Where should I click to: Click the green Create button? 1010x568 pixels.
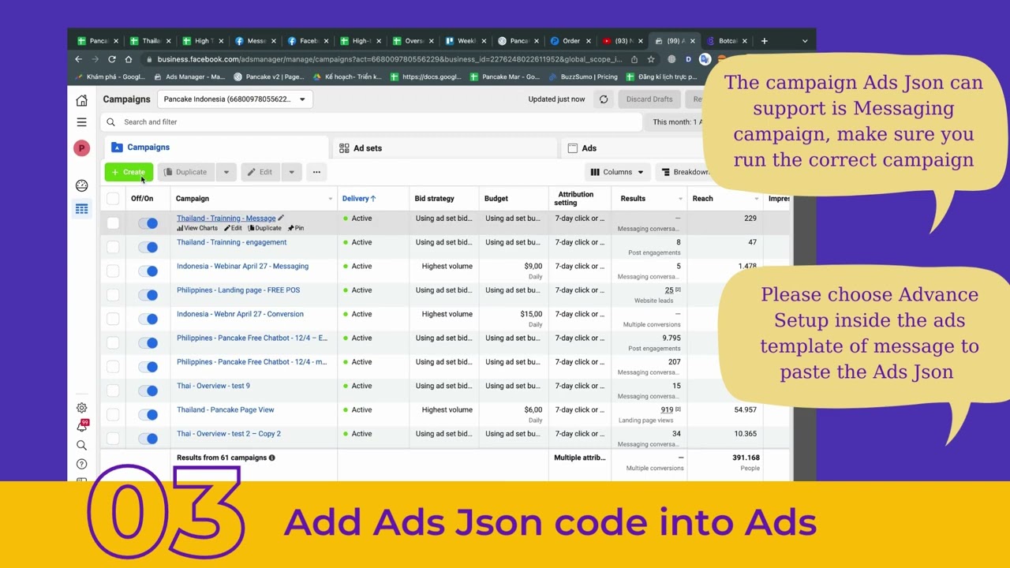click(x=129, y=172)
